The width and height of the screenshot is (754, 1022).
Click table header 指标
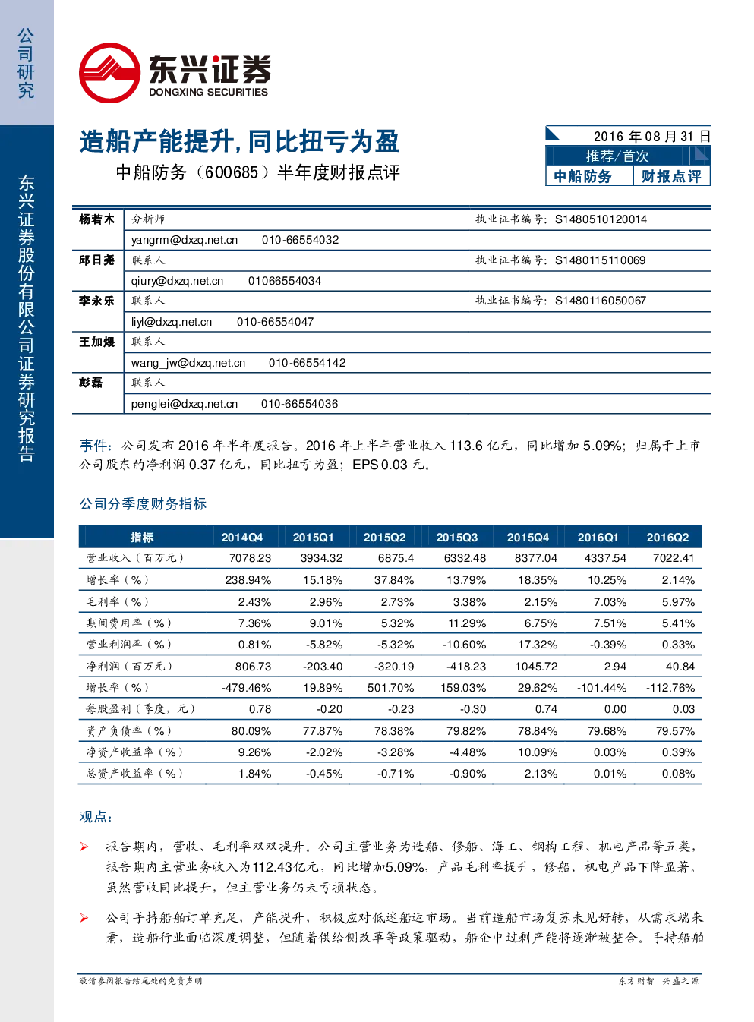pos(142,537)
